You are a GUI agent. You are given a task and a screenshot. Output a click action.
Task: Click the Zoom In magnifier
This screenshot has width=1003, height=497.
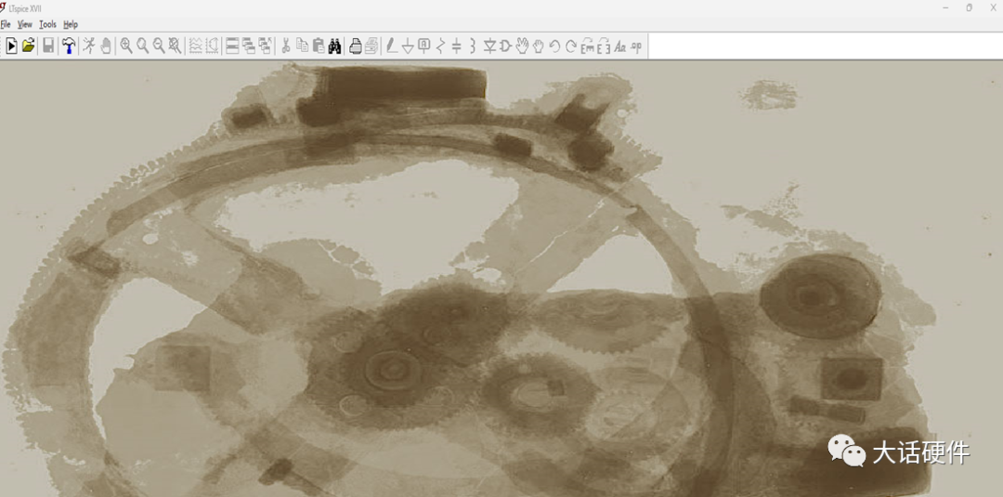click(x=126, y=46)
